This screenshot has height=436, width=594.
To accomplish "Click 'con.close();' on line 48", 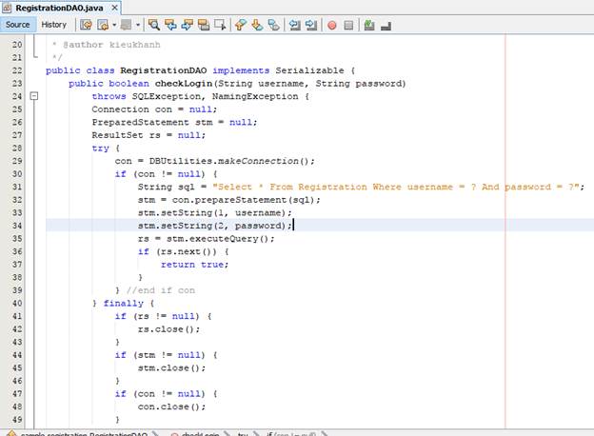I will [x=171, y=406].
